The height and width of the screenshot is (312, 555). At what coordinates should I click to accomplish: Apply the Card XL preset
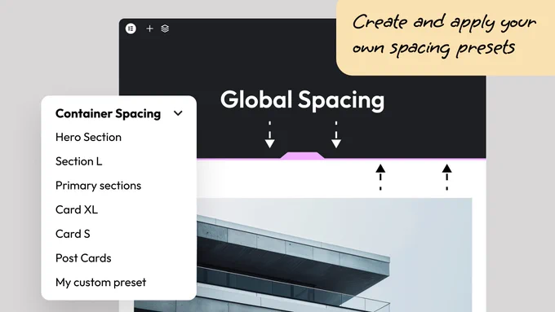77,209
